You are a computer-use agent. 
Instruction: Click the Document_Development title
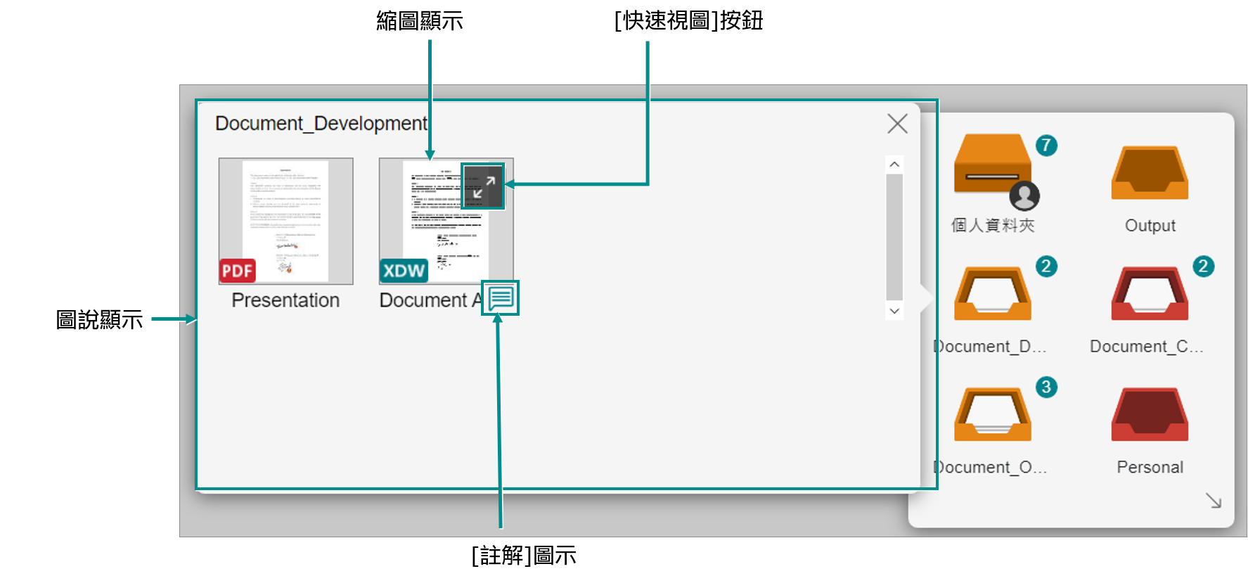321,124
